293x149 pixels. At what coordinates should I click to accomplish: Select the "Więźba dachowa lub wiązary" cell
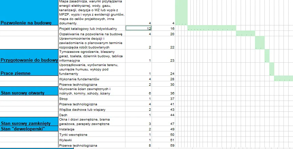point(92,109)
